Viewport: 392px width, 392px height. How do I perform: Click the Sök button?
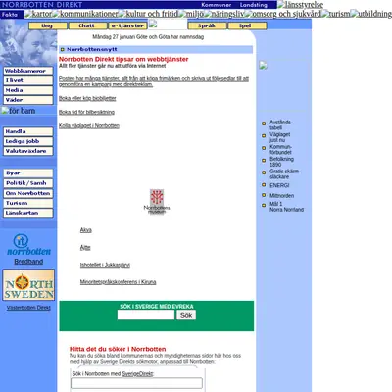click(x=186, y=315)
